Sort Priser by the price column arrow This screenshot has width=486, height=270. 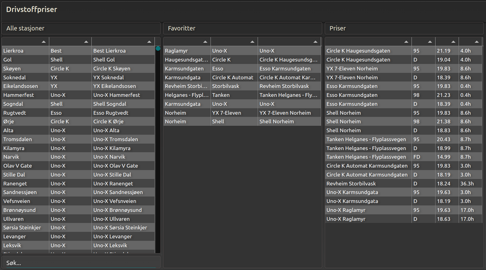click(x=453, y=42)
